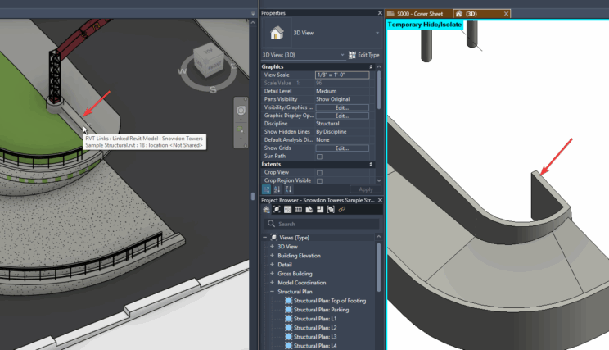Click Edit button for Show Grids
The width and height of the screenshot is (609, 350).
point(341,148)
